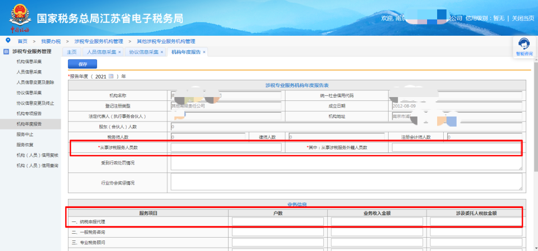538x251 pixels.
Task: Click the 受到行政处罚情况 text area
Action: pos(346,163)
